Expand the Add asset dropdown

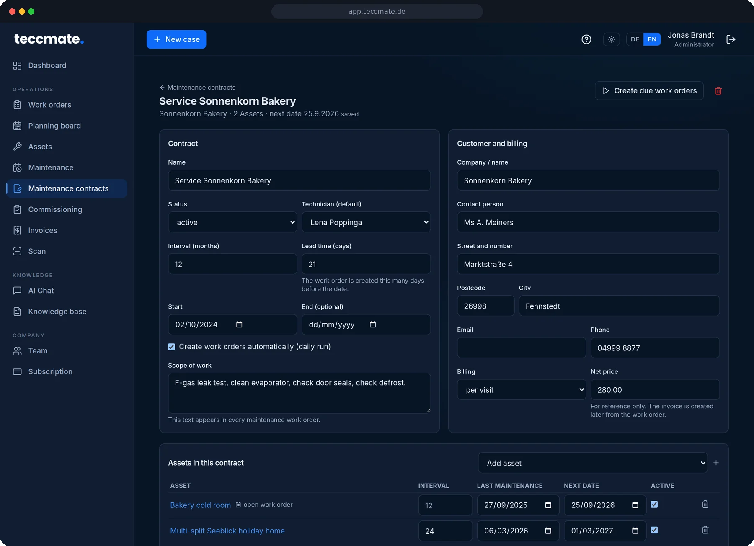[593, 463]
